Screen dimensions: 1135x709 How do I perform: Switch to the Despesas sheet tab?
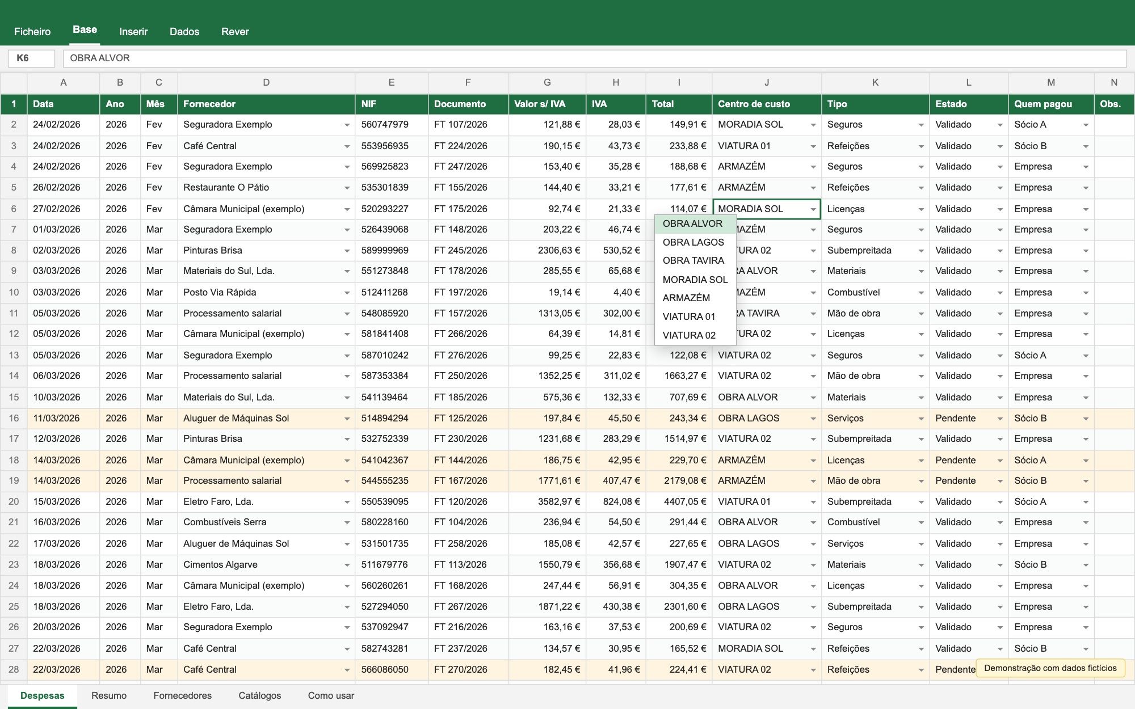(x=43, y=696)
